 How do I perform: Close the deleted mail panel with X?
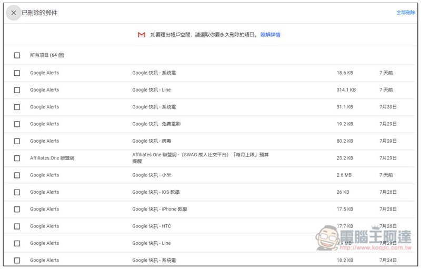tap(14, 13)
